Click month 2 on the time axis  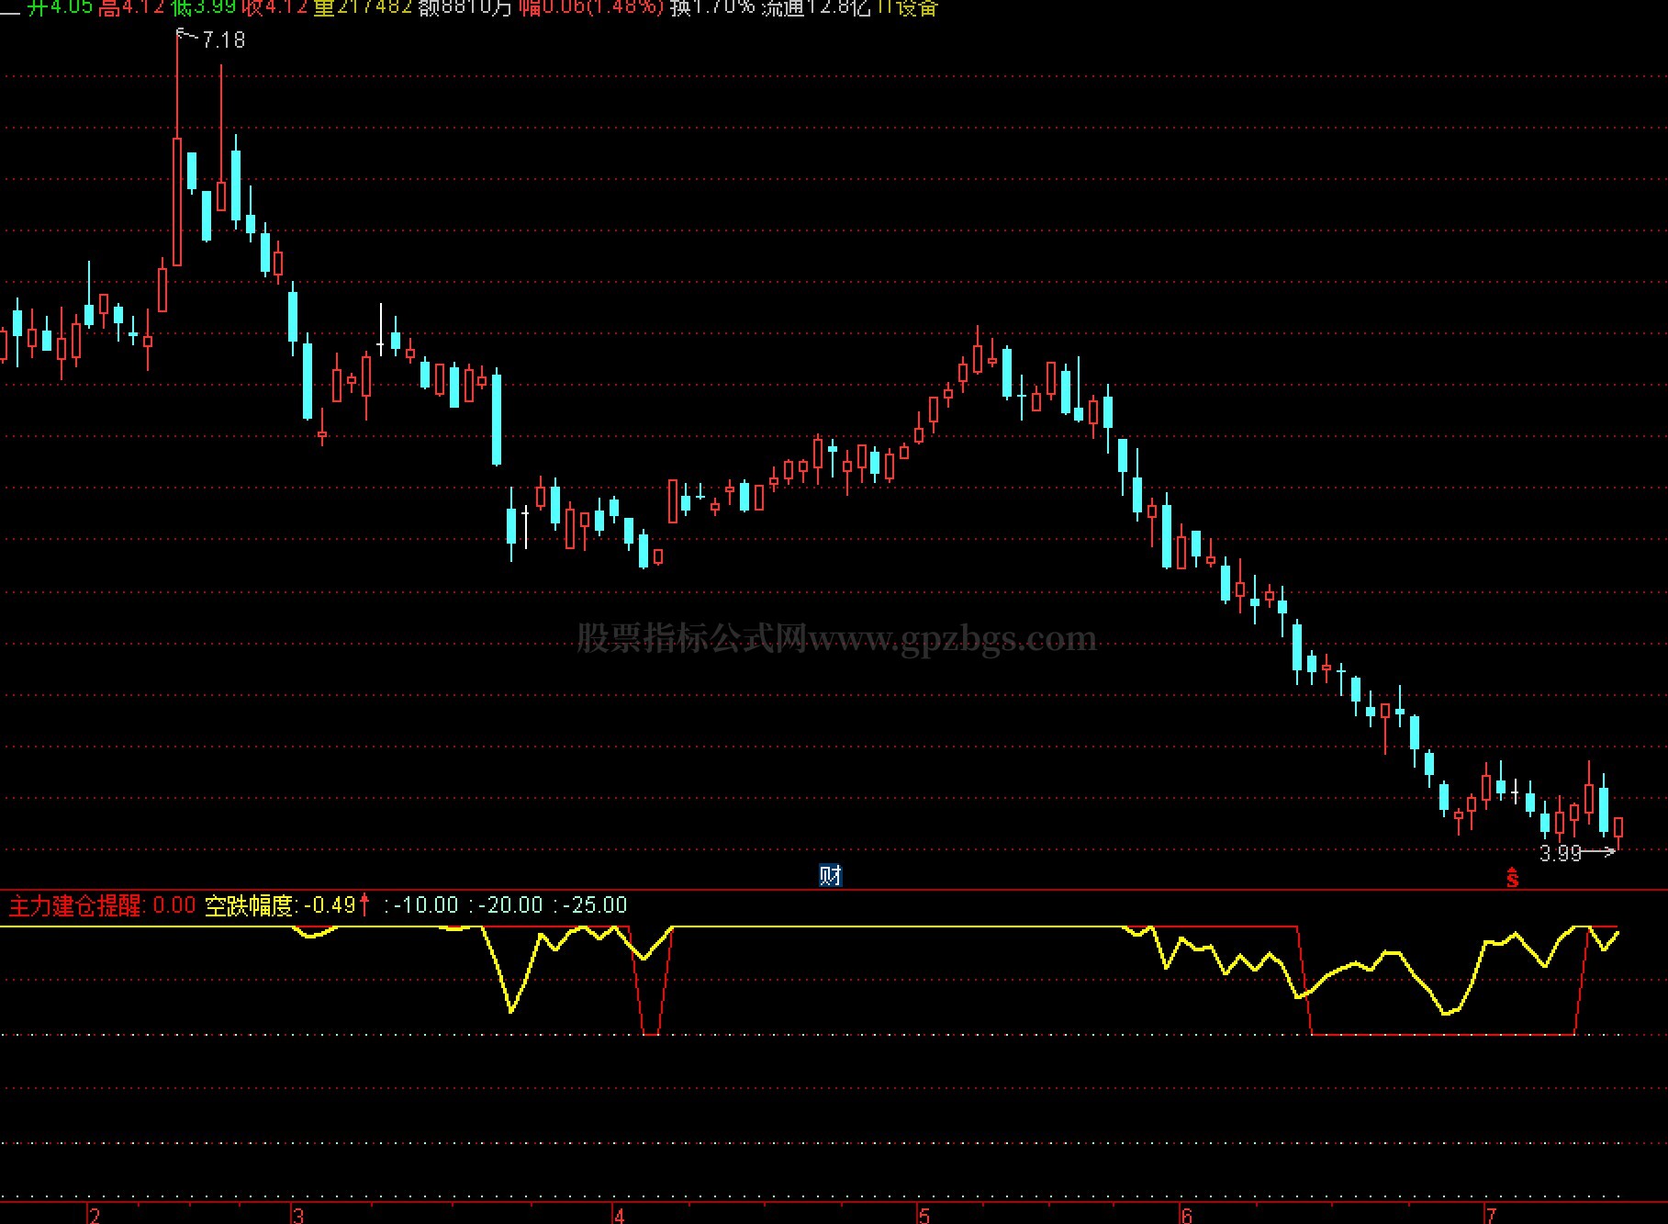pyautogui.click(x=95, y=1215)
